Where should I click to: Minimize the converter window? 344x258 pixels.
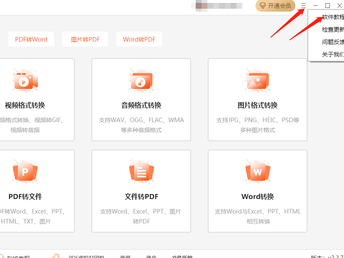(315, 5)
